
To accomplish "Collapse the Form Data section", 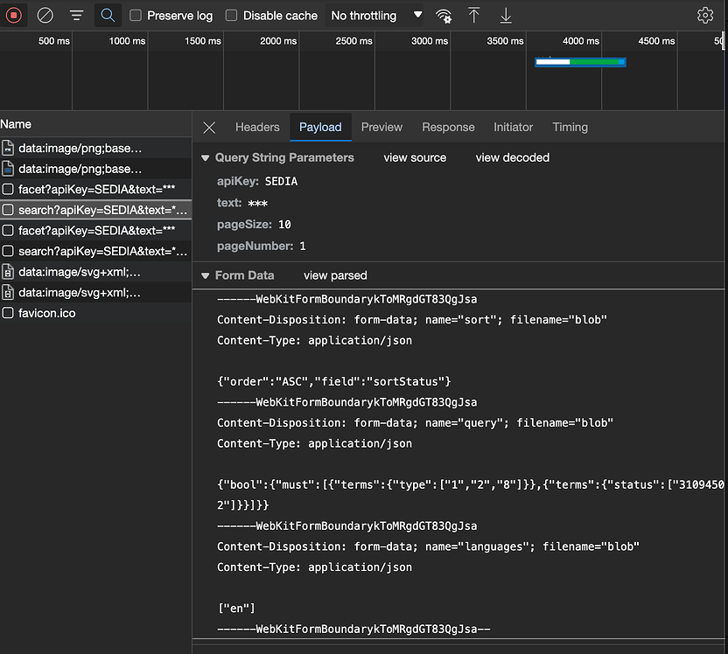I will pos(204,275).
